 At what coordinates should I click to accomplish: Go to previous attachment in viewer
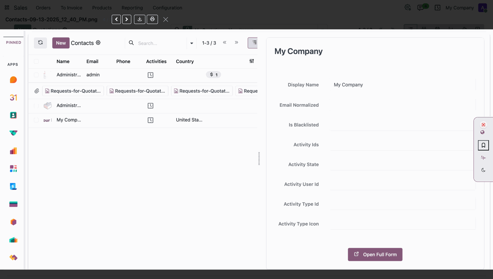click(x=116, y=19)
